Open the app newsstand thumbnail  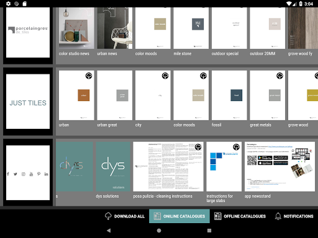(x=279, y=167)
